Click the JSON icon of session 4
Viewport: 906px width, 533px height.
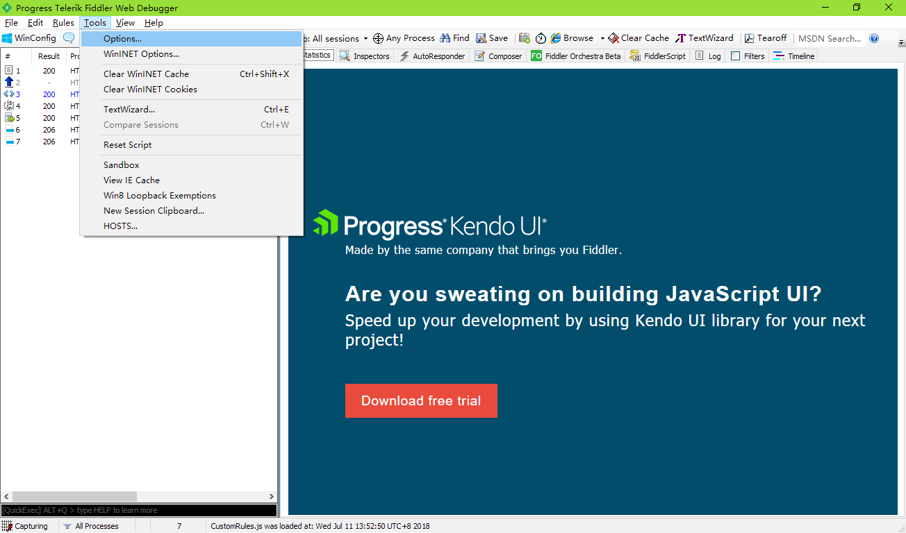click(9, 105)
